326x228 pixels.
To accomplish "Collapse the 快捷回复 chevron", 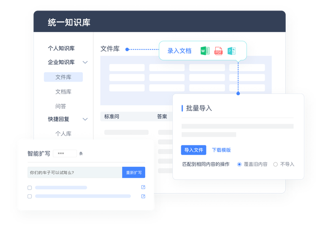I will tap(85, 119).
